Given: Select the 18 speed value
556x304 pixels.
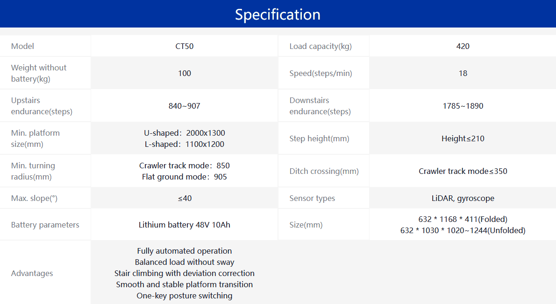Looking at the screenshot, I should click(463, 73).
